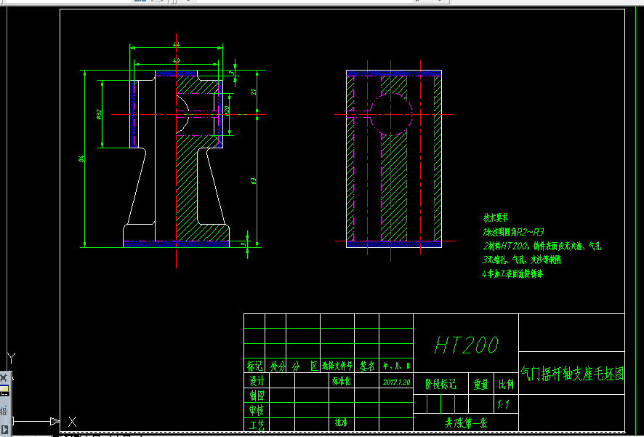Click the 标准化 cell label
Viewport: 644px width, 437px height.
click(x=341, y=381)
